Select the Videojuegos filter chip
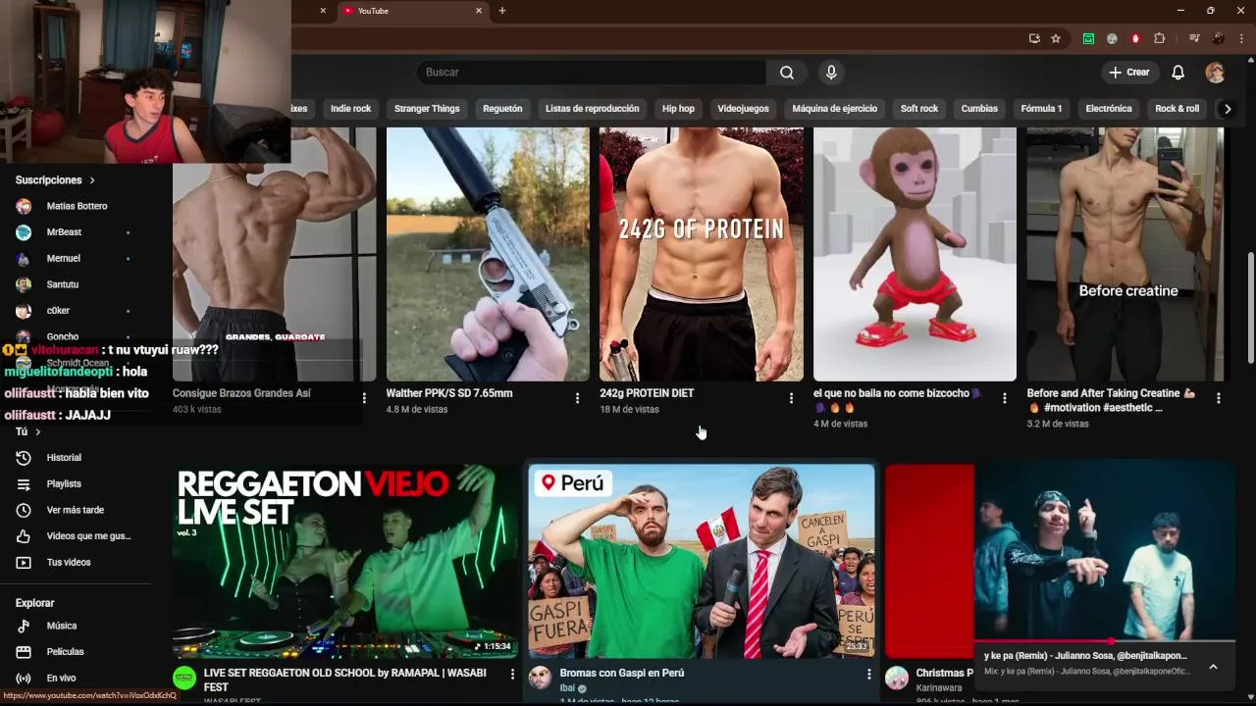This screenshot has height=706, width=1256. point(743,109)
